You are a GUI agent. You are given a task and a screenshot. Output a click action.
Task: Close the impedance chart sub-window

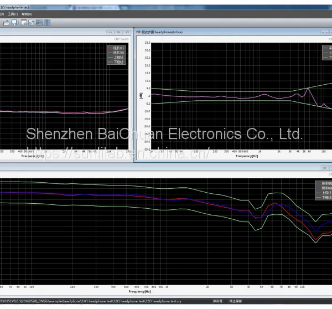point(127,32)
